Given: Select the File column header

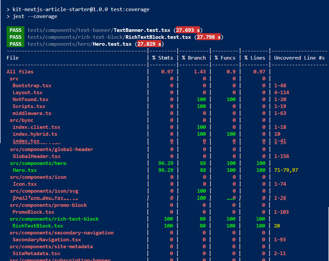Looking at the screenshot, I should click(12, 58).
